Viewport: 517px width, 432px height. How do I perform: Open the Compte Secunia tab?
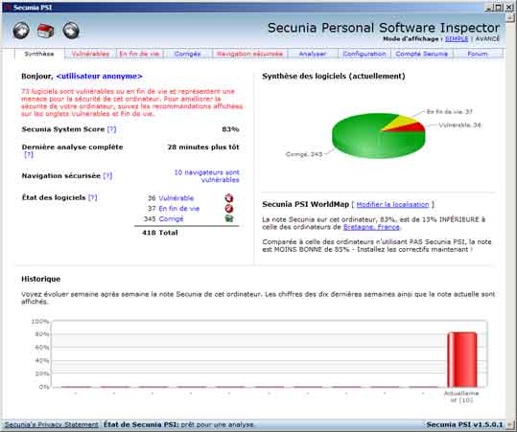click(x=422, y=54)
